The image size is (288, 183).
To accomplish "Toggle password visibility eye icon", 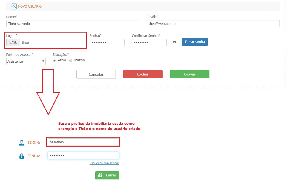I will pyautogui.click(x=174, y=42).
